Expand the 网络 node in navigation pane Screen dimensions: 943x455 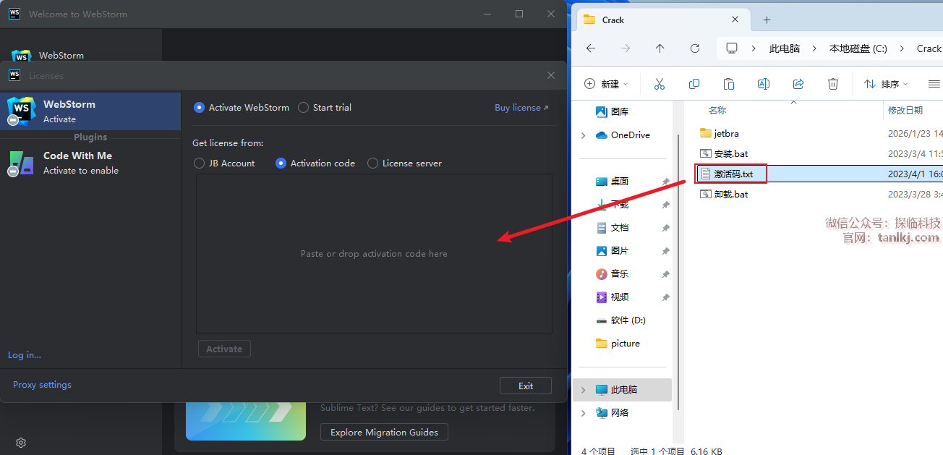click(x=584, y=413)
